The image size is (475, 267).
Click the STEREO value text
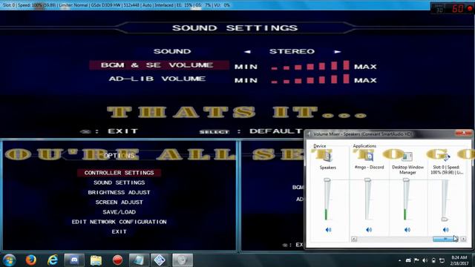pos(292,51)
